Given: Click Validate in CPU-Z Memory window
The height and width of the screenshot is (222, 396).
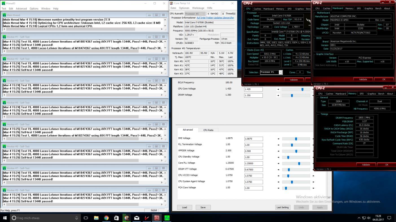Looking at the screenshot, I should coord(366,165).
